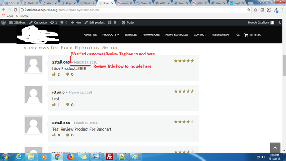Open the WordPress logo menu in admin bar

coord(4,22)
